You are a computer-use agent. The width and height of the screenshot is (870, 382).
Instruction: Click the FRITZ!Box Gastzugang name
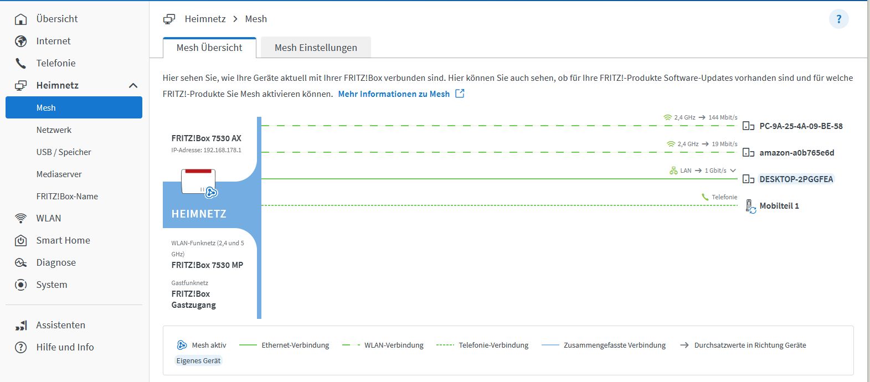(193, 300)
